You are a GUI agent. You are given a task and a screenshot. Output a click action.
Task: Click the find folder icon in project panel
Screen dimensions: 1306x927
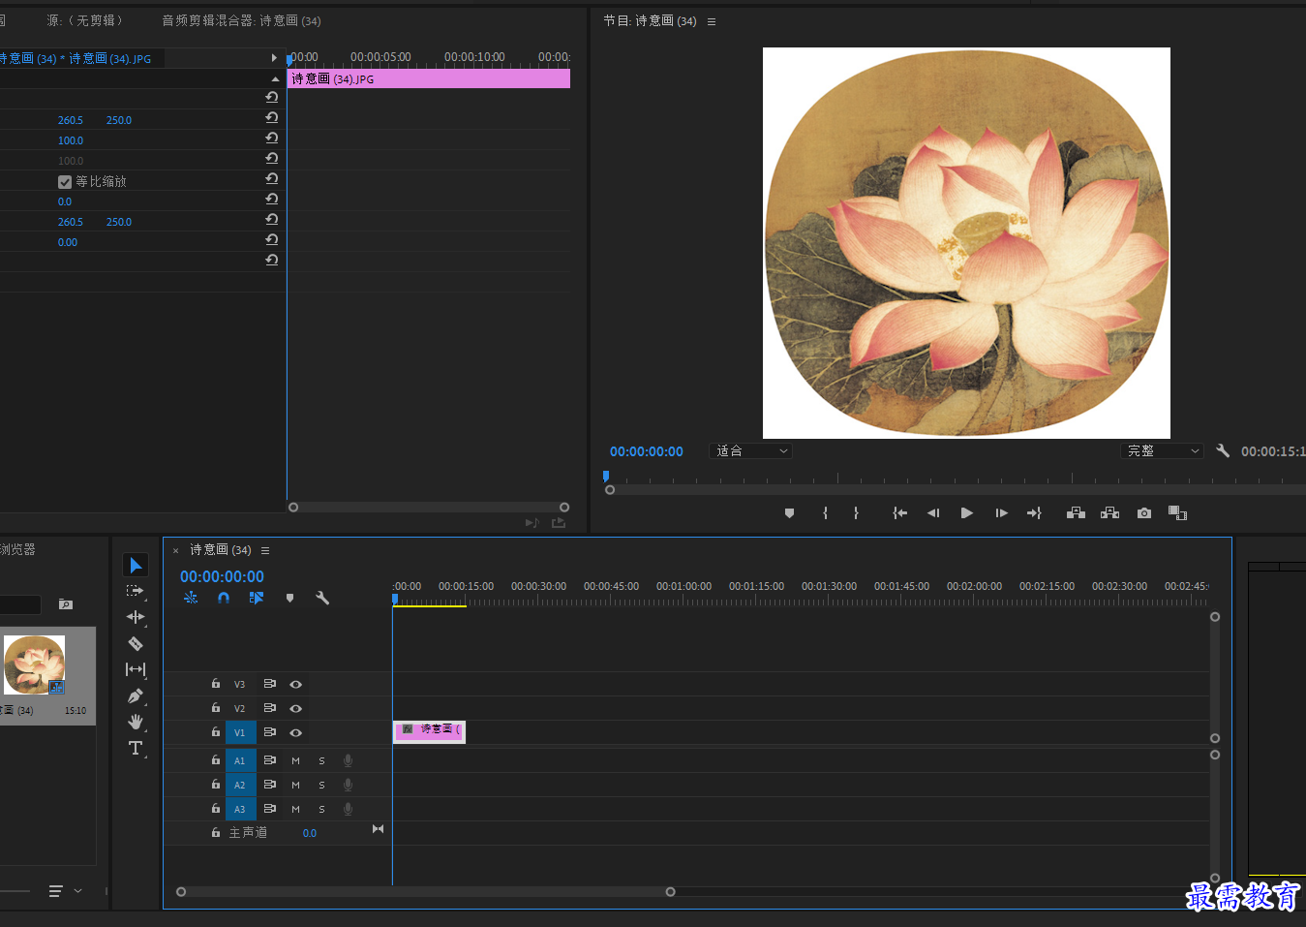coord(66,604)
